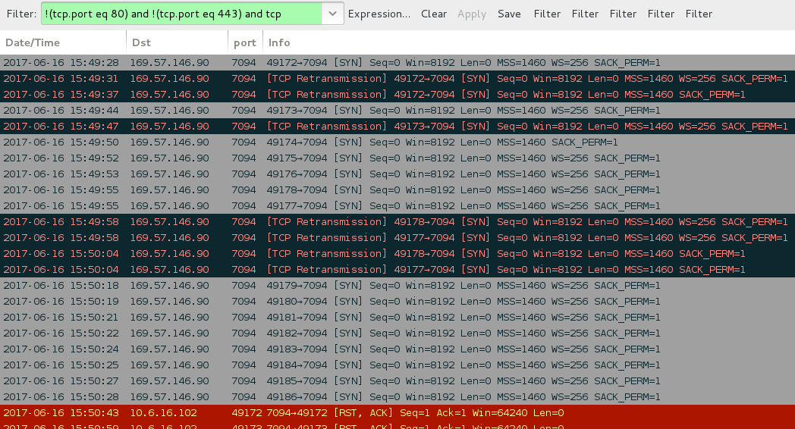Select the 15:49:52 packet 49175→7094
795x429 pixels.
pos(397,158)
